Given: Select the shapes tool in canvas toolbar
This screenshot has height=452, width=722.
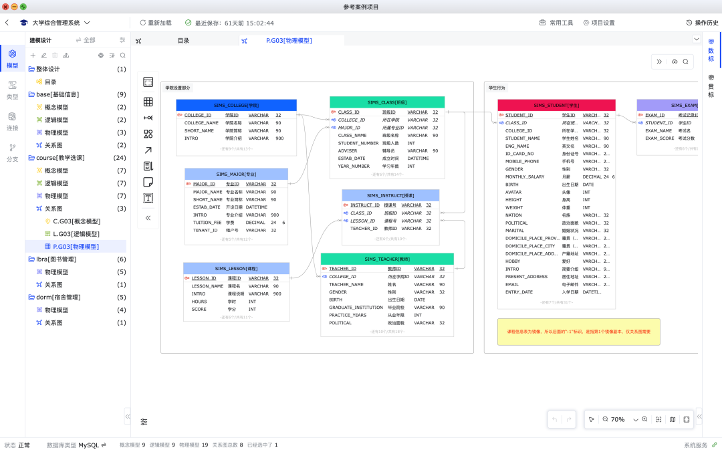Looking at the screenshot, I should (x=148, y=134).
